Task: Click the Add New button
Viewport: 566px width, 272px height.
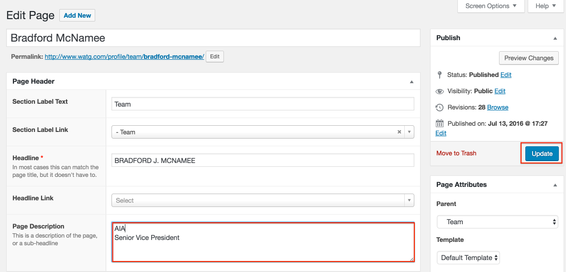Action: (x=77, y=15)
